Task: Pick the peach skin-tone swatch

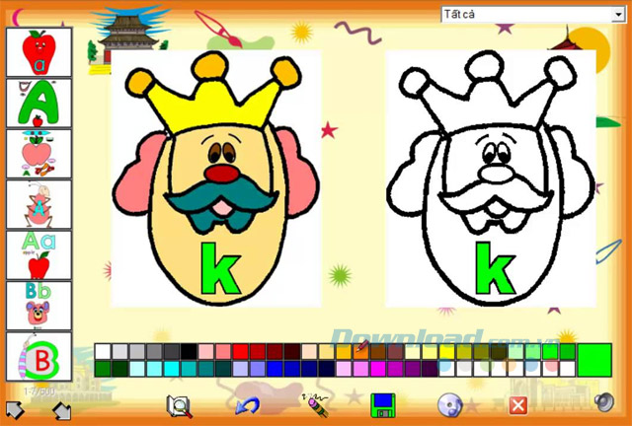Action: point(309,351)
